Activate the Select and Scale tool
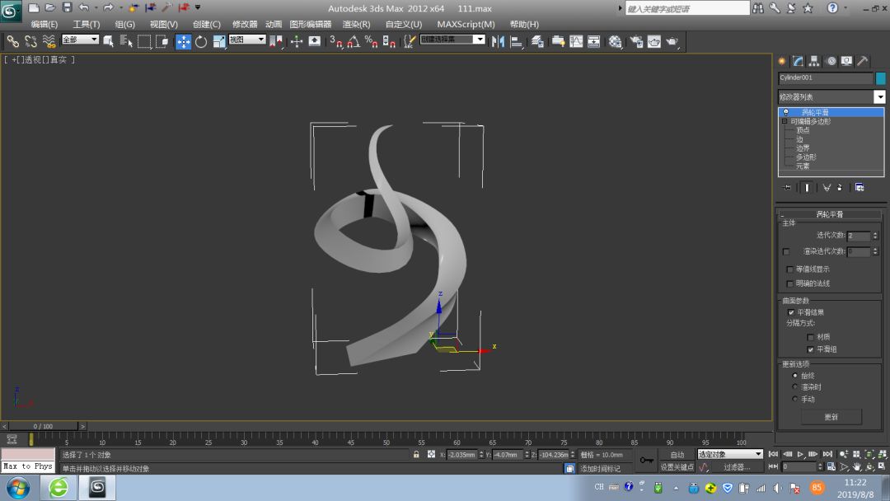The width and height of the screenshot is (890, 501). [x=219, y=41]
